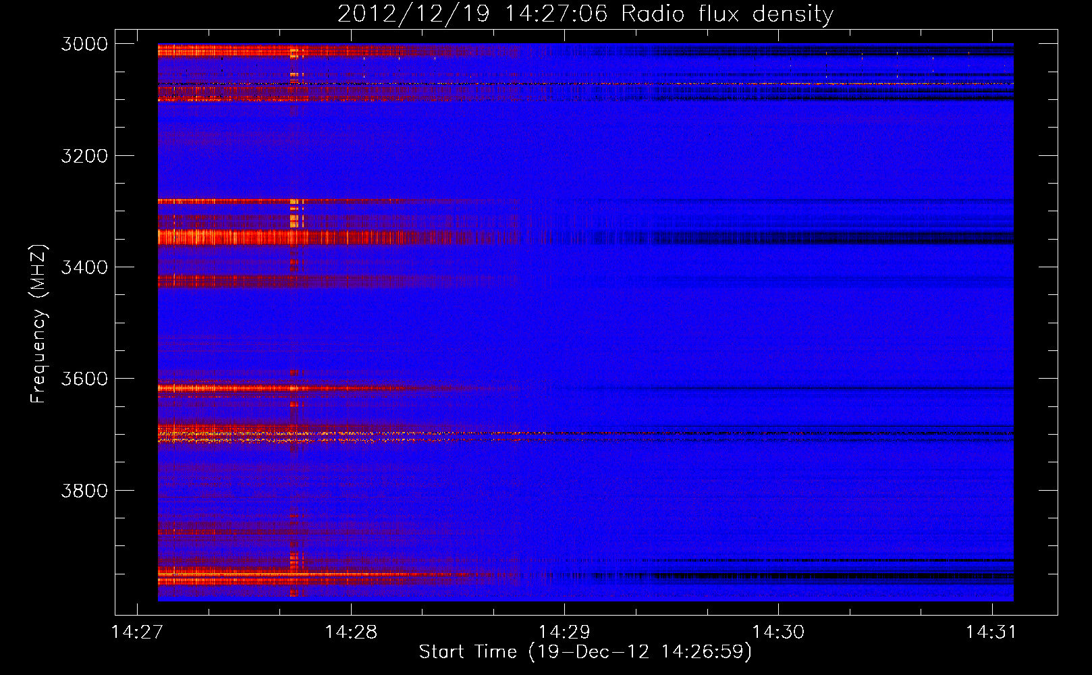The height and width of the screenshot is (675, 1092).
Task: Click the "Start Time (19-Dec-12 14:26:59)" axis title
Action: click(x=585, y=652)
